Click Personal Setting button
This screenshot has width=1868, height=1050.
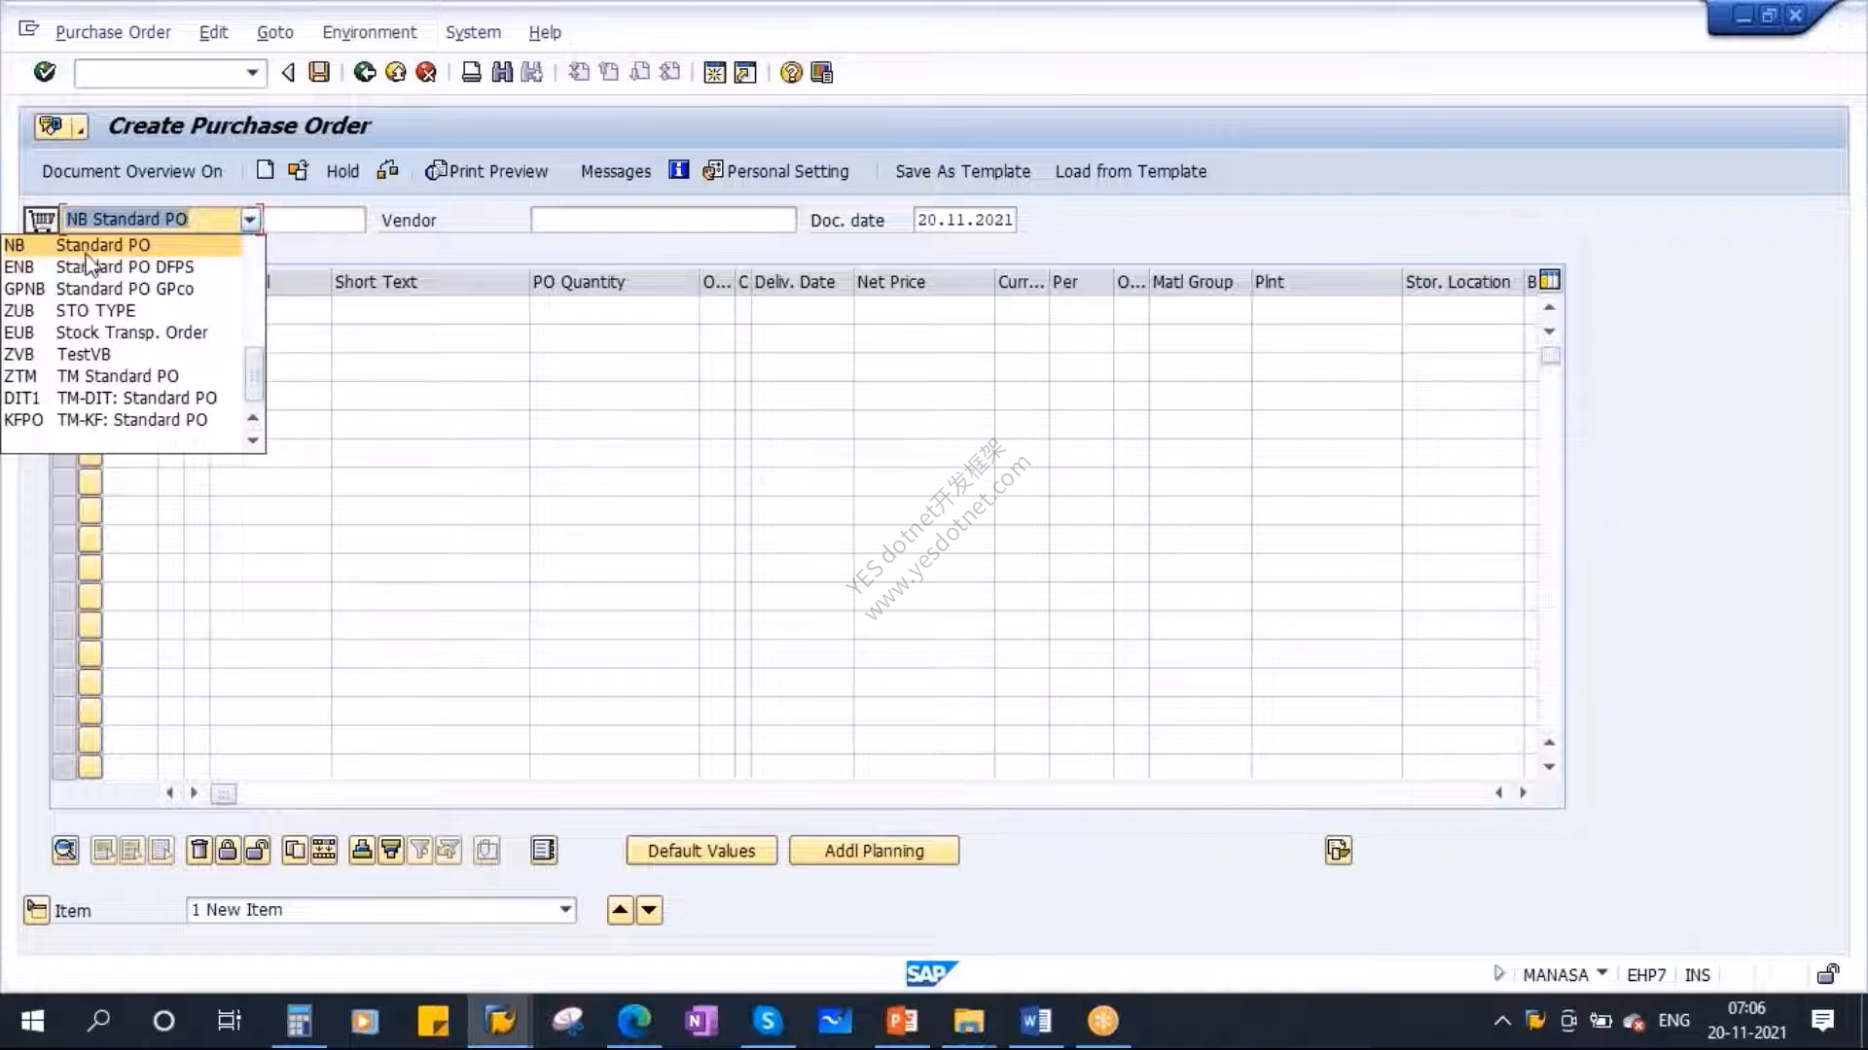[x=775, y=171]
